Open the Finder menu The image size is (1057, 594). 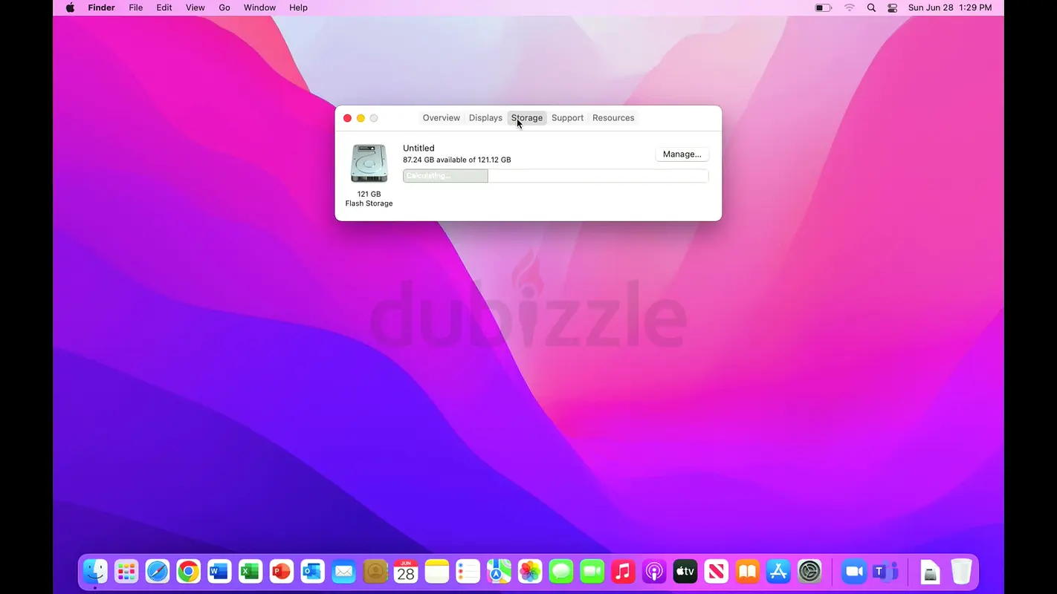tap(102, 7)
